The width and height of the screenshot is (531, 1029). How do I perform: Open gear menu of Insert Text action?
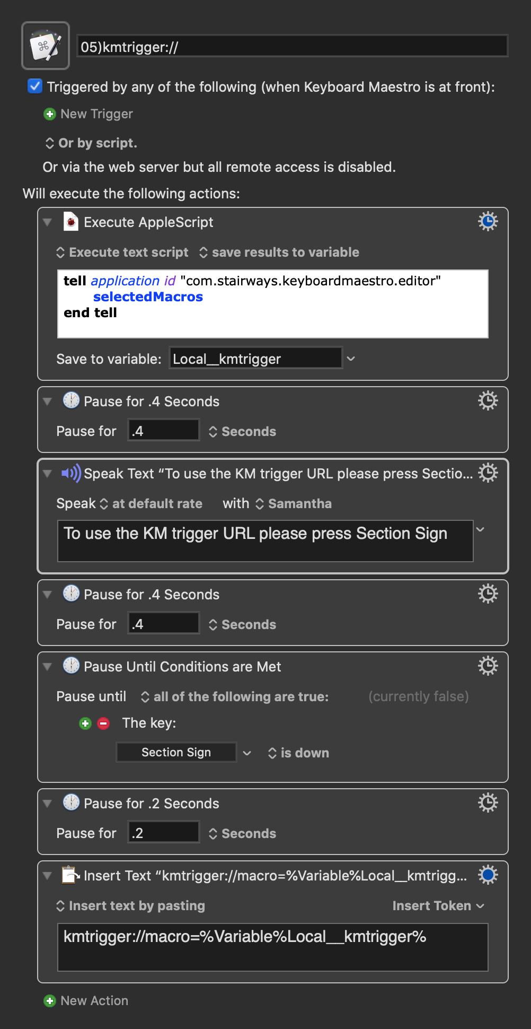coord(488,875)
